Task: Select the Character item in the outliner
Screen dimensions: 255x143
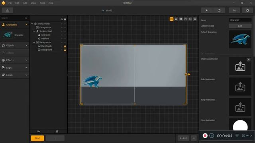Action: point(46,35)
